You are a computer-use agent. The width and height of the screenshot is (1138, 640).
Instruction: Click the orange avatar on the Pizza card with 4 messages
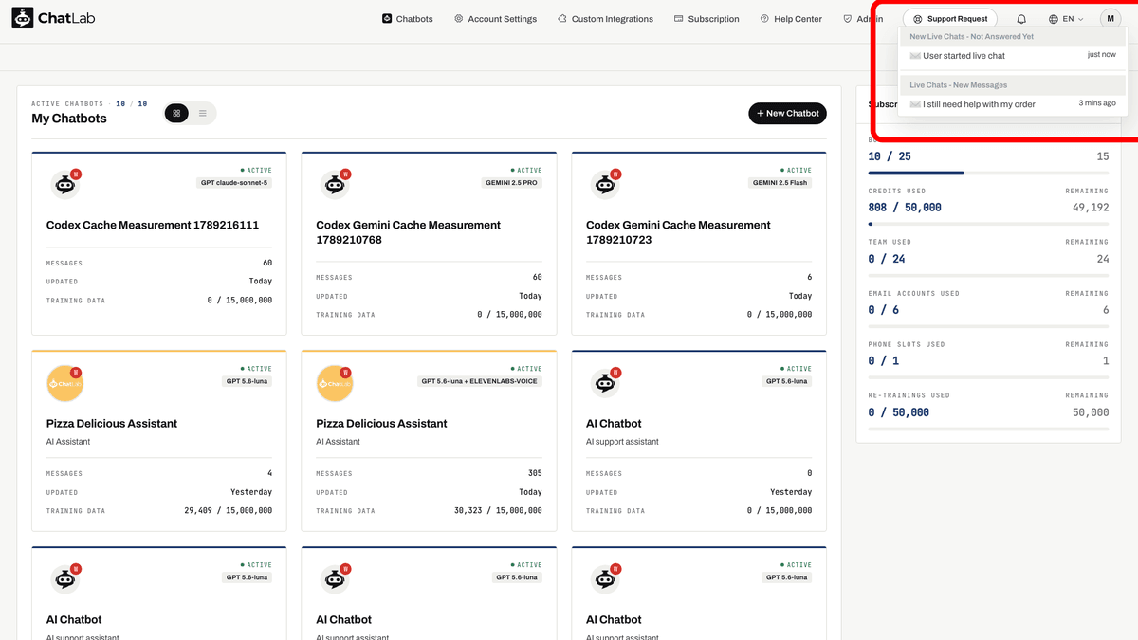point(65,383)
